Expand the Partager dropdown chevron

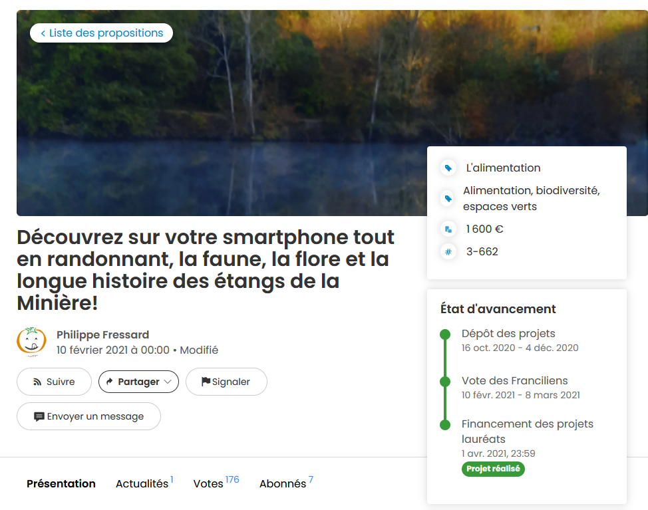[x=168, y=382]
